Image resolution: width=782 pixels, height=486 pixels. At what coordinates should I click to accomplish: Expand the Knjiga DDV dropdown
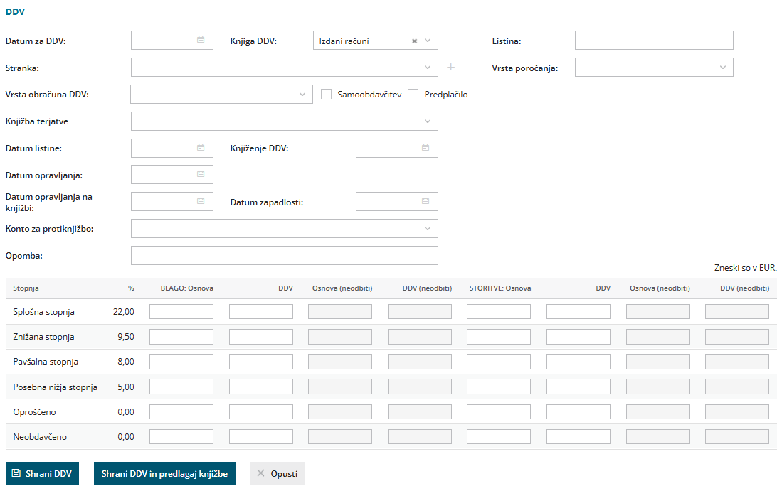point(428,40)
